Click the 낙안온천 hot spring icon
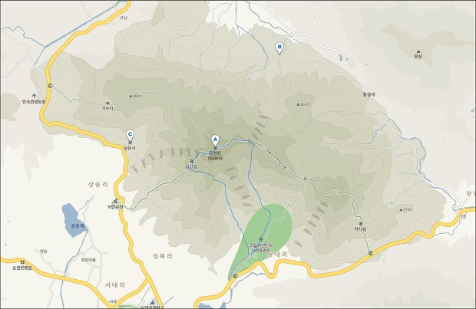This screenshot has height=309, width=476. pos(115,201)
